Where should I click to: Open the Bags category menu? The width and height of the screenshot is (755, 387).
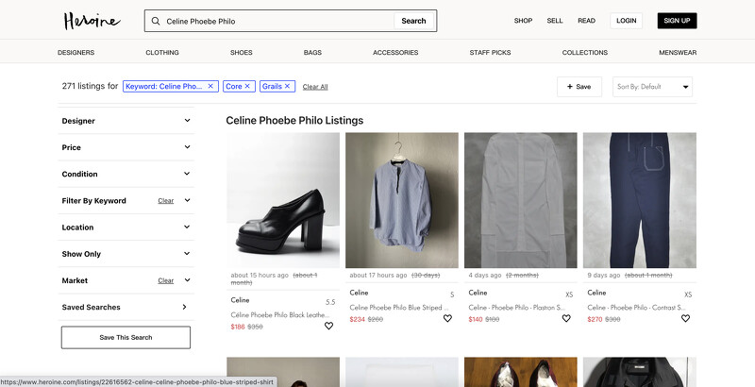(x=314, y=53)
